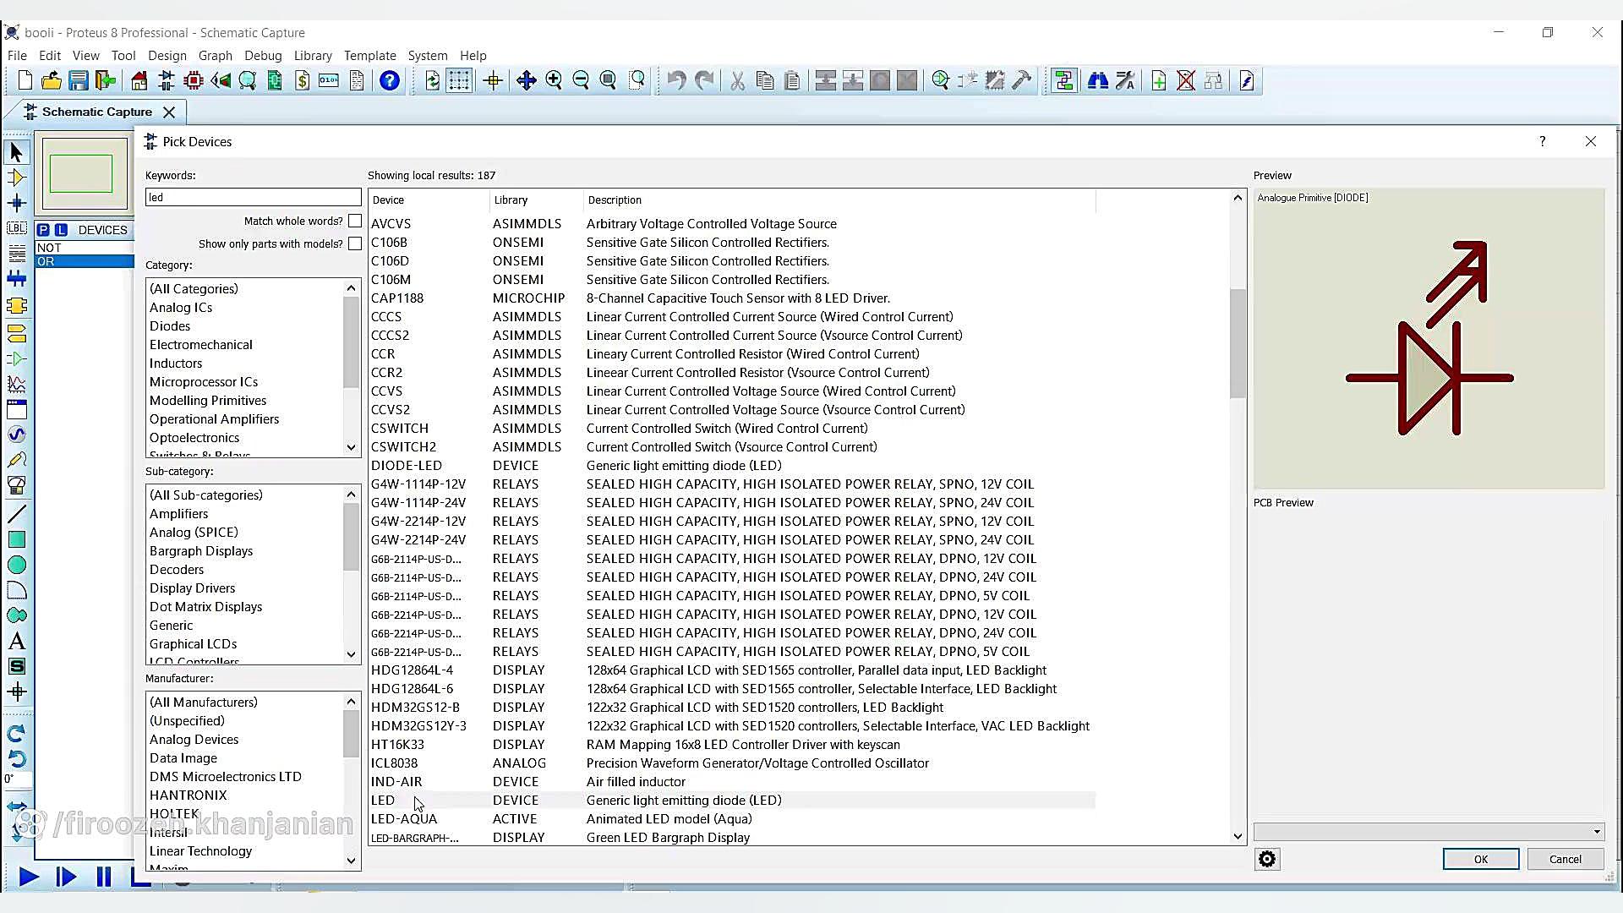This screenshot has height=913, width=1623.
Task: Select the LED-AQUA device row
Action: pos(732,819)
